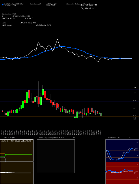Click inside the empty Intra Day Trading chart box
Image resolution: width=139 pixels, height=184 pixels.
[x=56, y=156]
